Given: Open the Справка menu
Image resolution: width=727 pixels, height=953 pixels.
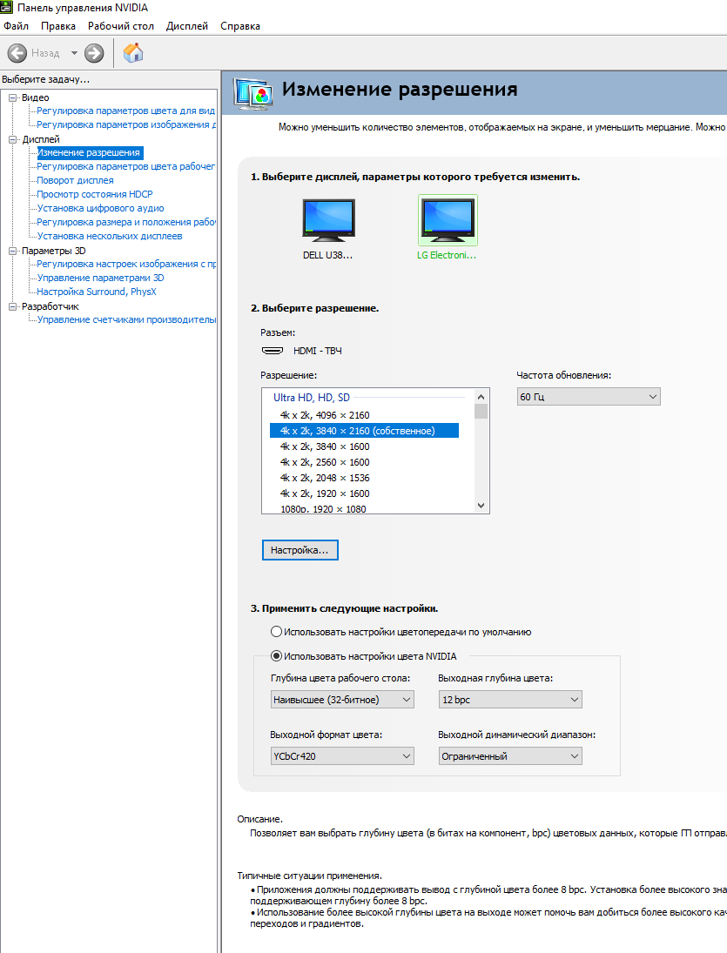Looking at the screenshot, I should tap(240, 26).
